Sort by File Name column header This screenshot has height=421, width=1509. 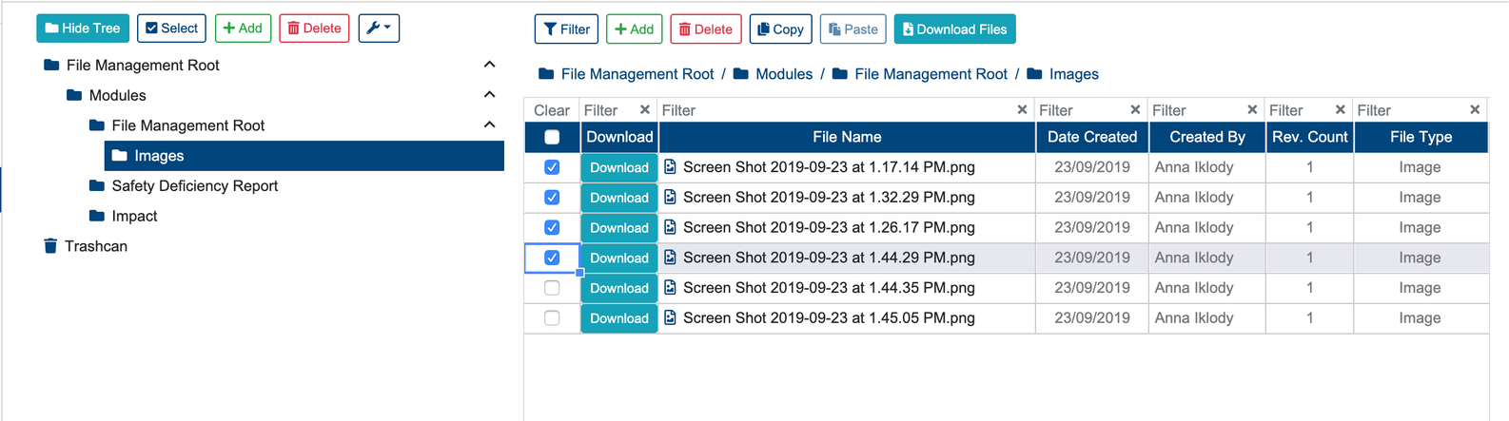point(847,137)
